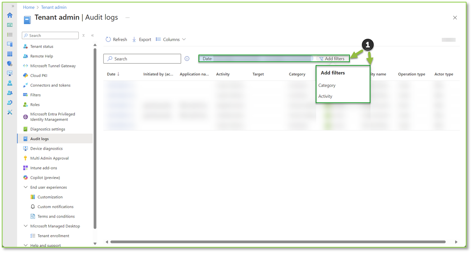Click the Refresh button

point(116,39)
